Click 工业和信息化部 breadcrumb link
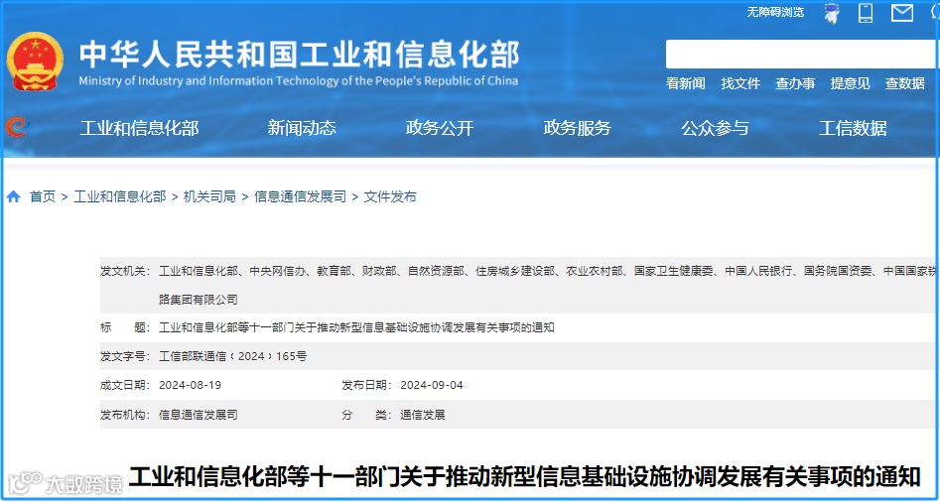This screenshot has width=940, height=502. pyautogui.click(x=120, y=196)
